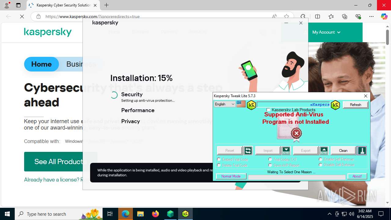391x220 pixels.
Task: Click the US flag language icon
Action: point(241,104)
